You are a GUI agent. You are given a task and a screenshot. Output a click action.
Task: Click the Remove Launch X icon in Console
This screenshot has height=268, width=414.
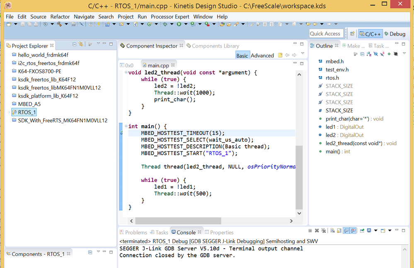point(317,231)
